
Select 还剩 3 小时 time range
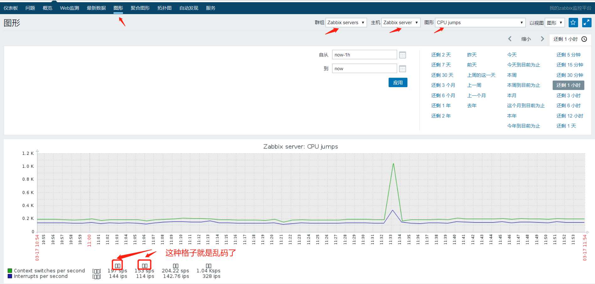(x=569, y=95)
